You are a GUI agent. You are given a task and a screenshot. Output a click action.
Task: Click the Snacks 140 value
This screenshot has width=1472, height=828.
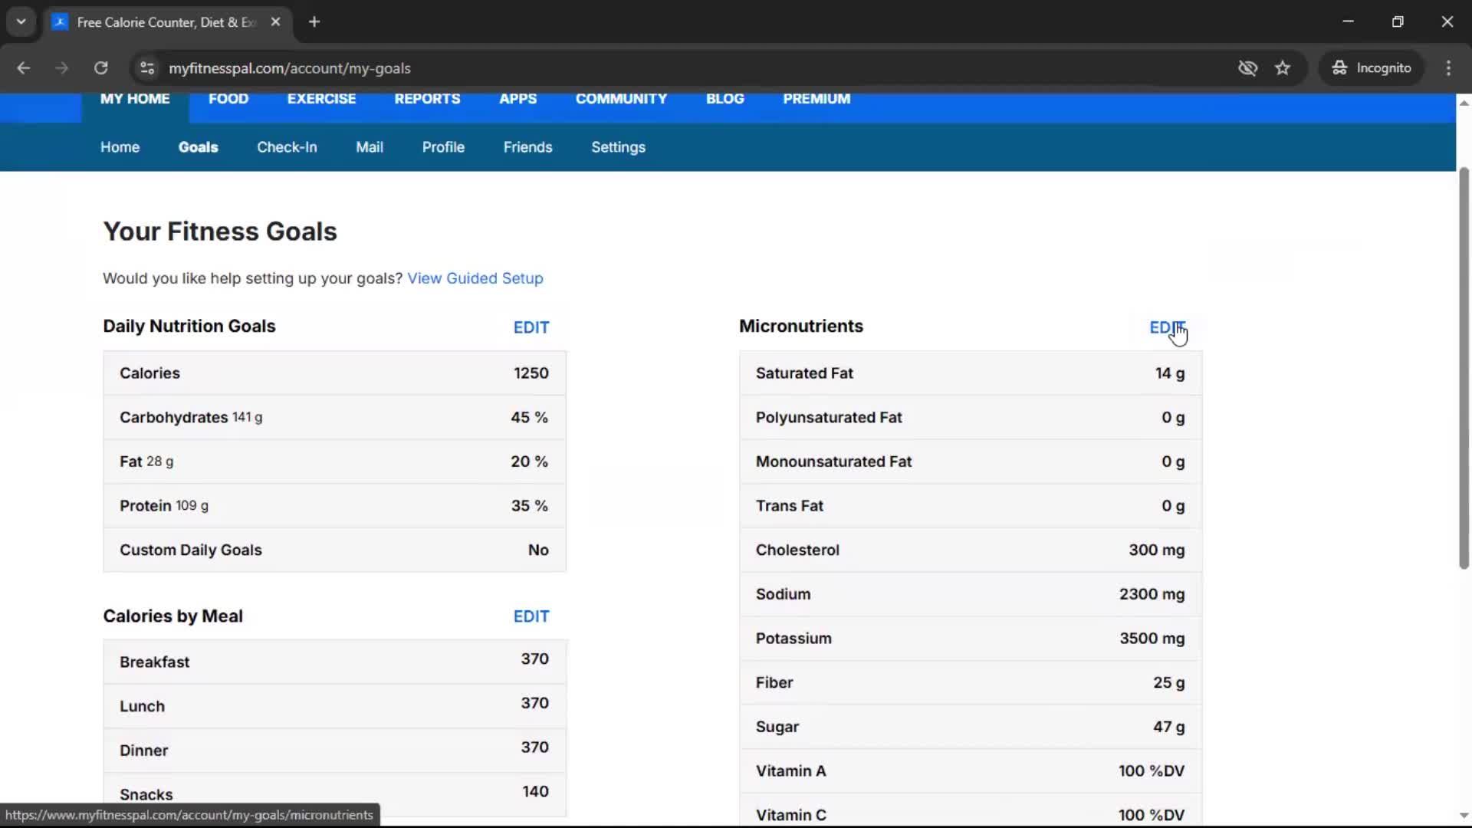[x=535, y=791]
